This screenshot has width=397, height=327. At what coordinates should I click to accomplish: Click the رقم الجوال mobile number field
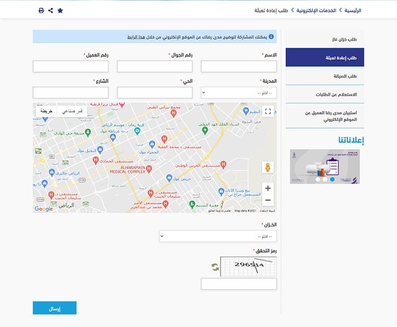155,66
